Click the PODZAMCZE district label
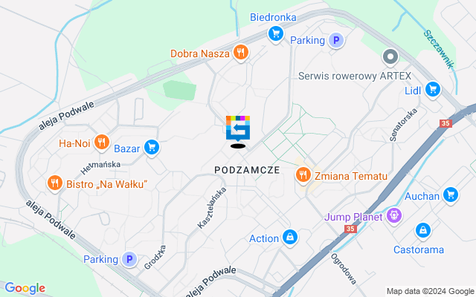476x297 pixels. 247,170
